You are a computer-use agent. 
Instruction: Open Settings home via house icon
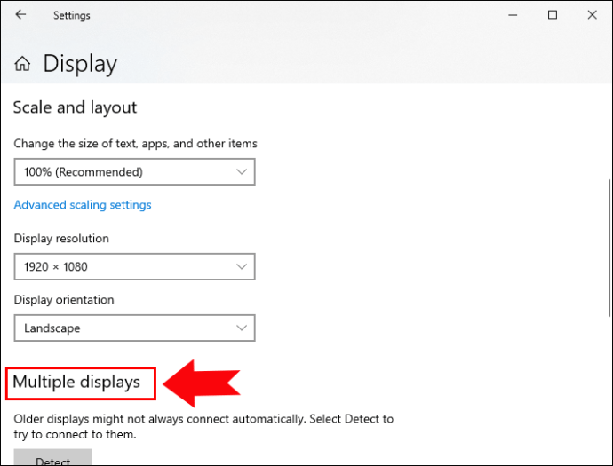coord(22,63)
